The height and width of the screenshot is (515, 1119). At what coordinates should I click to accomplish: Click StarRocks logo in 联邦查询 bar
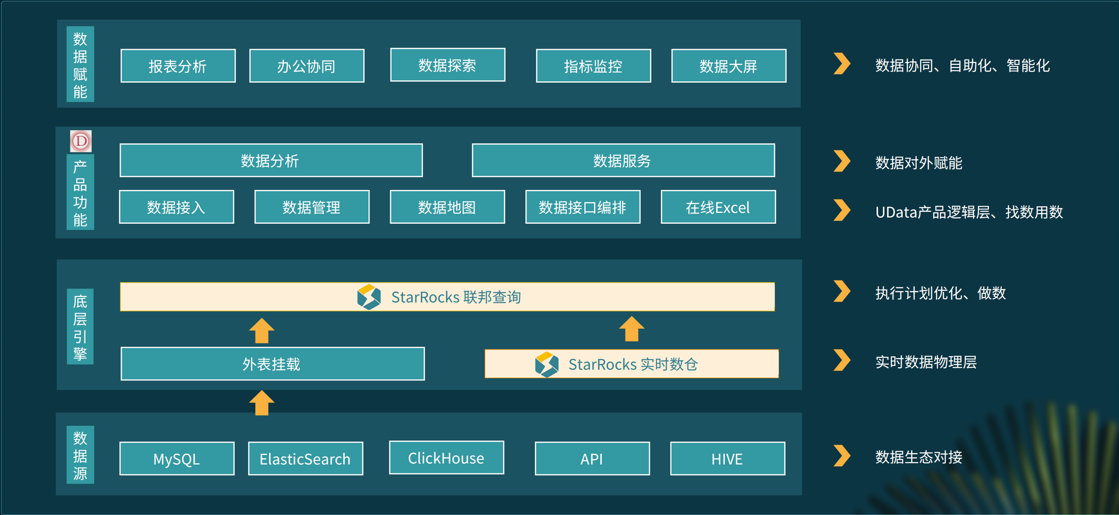click(369, 297)
